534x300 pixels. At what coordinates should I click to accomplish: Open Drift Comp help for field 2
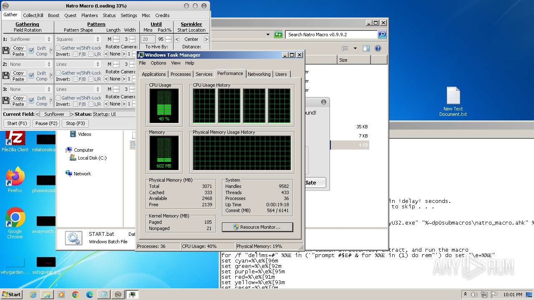tap(51, 76)
